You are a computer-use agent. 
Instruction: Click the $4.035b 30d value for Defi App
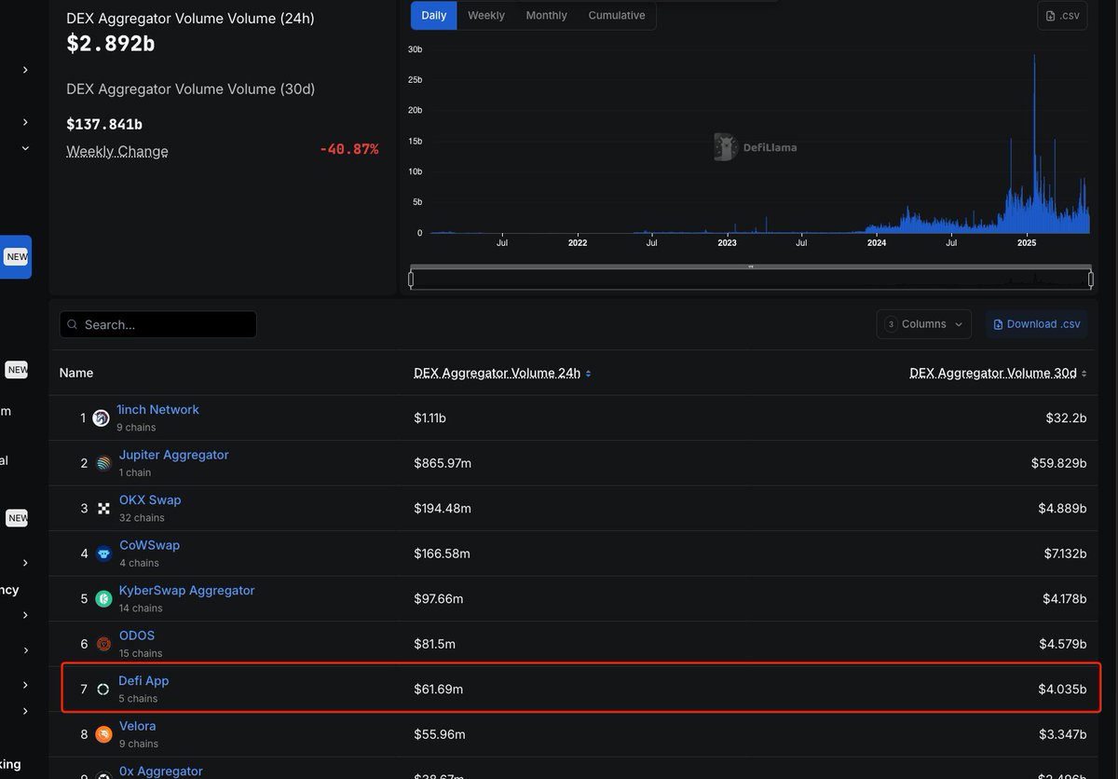tap(1062, 690)
